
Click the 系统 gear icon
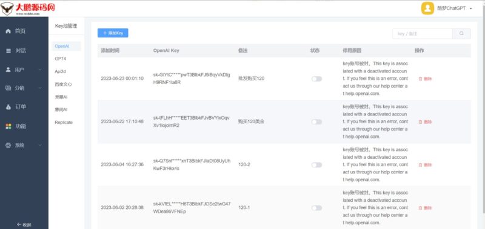[8, 145]
